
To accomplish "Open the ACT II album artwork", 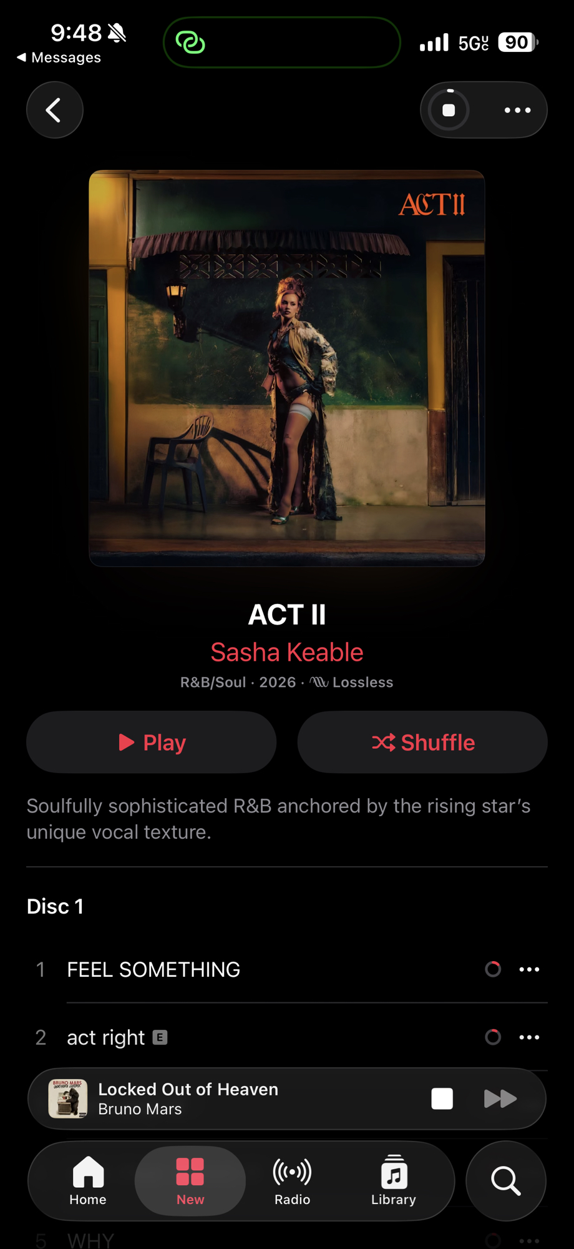I will pos(287,368).
